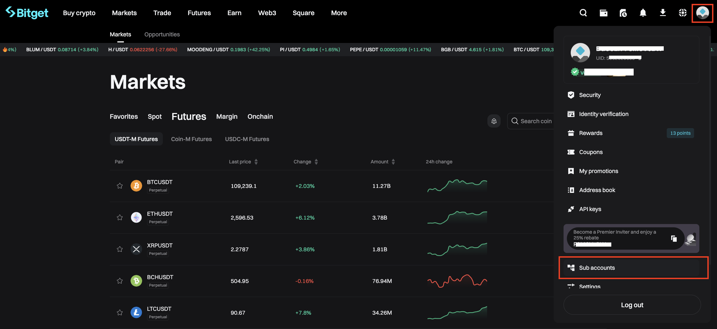
Task: Open the language globe icon
Action: click(683, 13)
